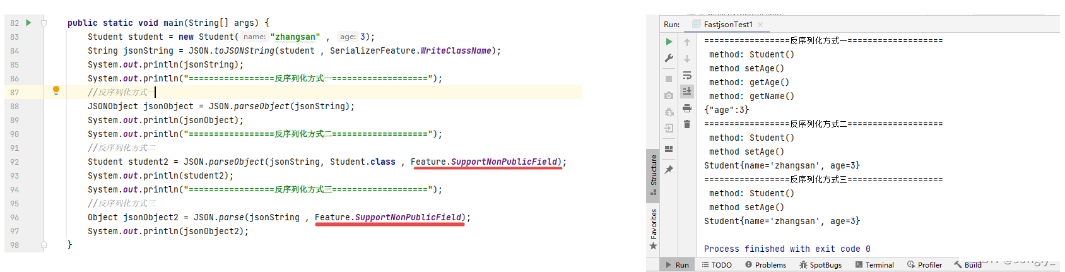Print console output via printer icon
Viewport: 1065px width, 272px height.
click(687, 108)
